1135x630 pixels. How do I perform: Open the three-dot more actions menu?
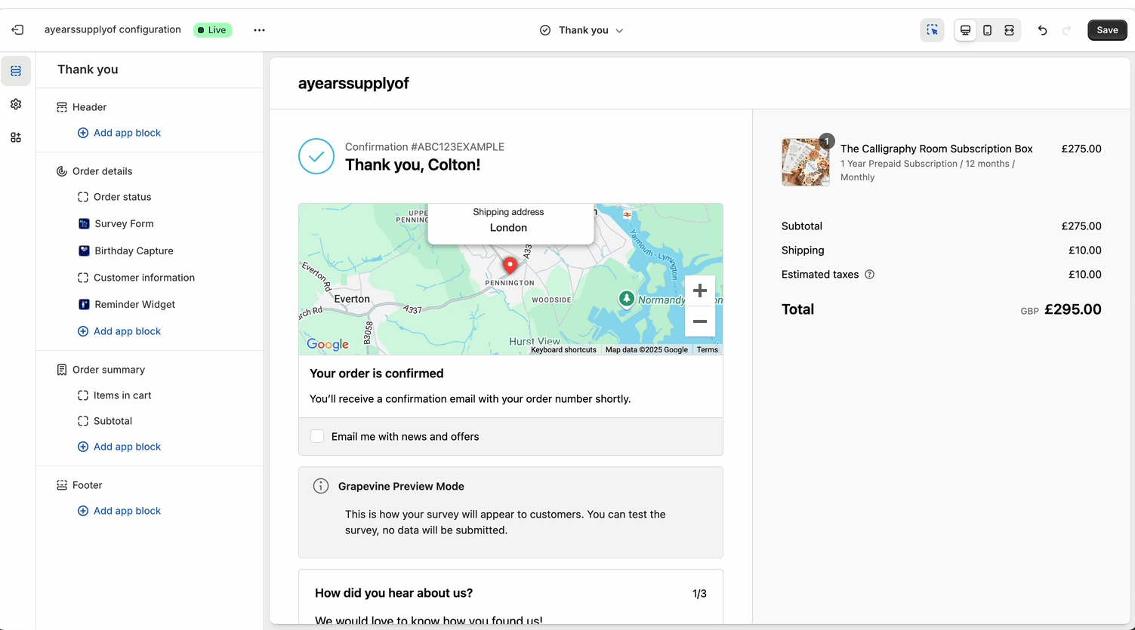point(259,30)
